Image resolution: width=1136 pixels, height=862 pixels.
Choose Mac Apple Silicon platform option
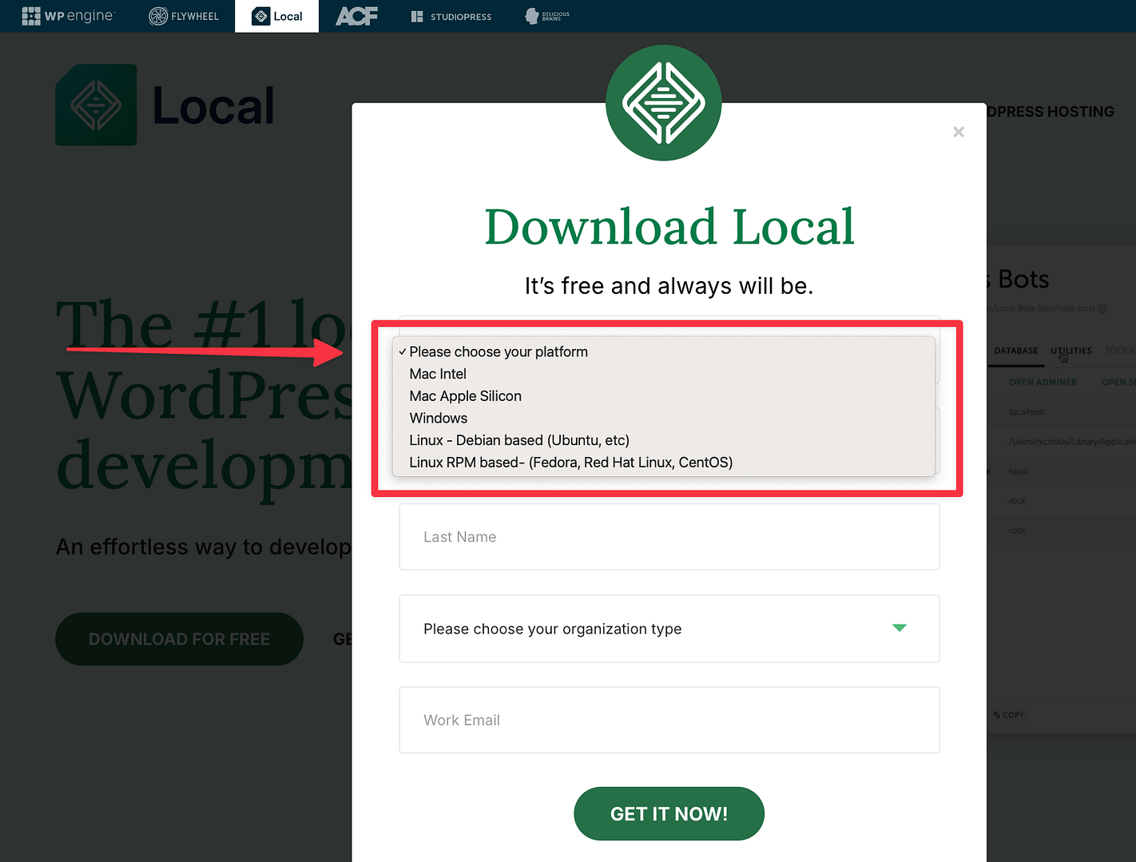[x=465, y=396]
